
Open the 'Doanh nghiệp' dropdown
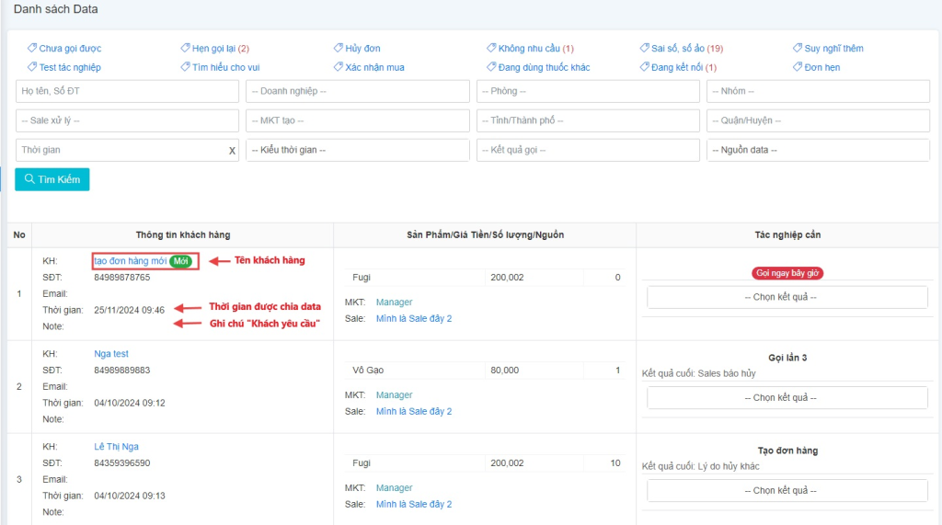click(357, 91)
